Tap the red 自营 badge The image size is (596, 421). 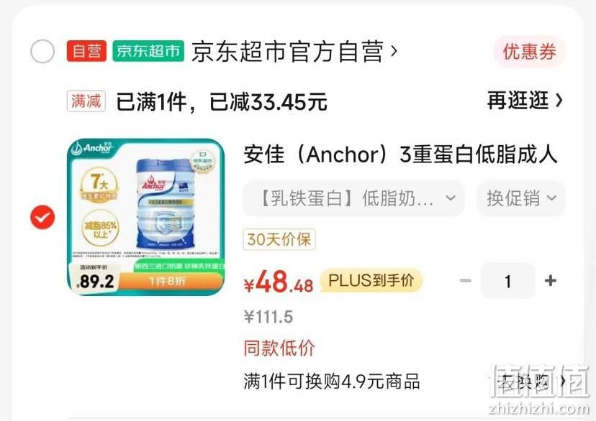point(86,51)
